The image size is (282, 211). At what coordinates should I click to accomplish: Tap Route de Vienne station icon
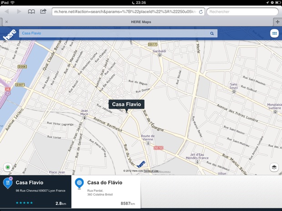148,143
